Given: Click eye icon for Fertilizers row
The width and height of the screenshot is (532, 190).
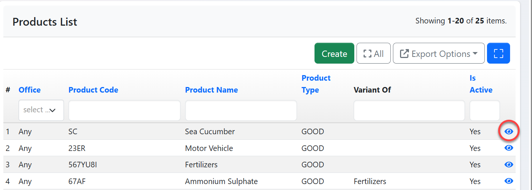Looking at the screenshot, I should (509, 165).
